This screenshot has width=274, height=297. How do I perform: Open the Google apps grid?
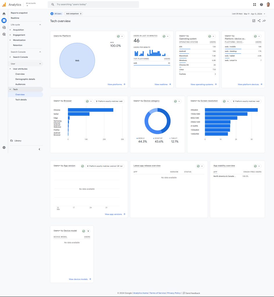pos(255,5)
